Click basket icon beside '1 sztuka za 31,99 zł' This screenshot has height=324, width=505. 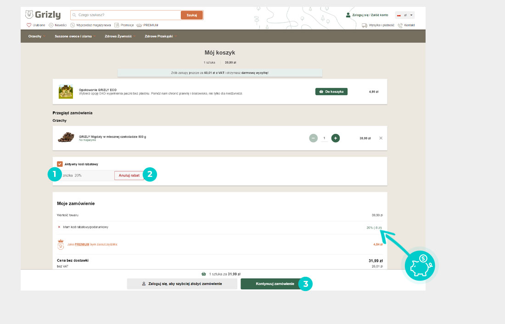203,274
